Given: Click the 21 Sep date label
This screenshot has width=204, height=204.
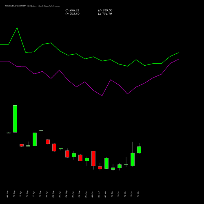Looking at the screenshot, I should [47, 194].
